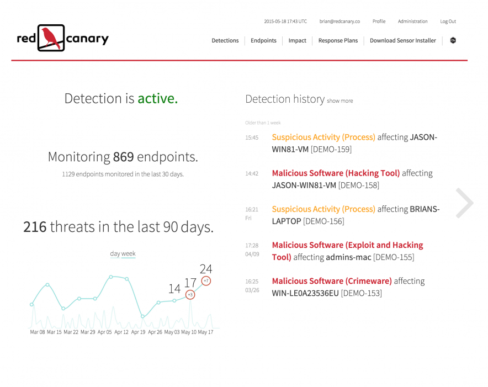Viewport: 488px width, 387px height.
Task: Navigate to Response Plans
Action: coord(338,40)
